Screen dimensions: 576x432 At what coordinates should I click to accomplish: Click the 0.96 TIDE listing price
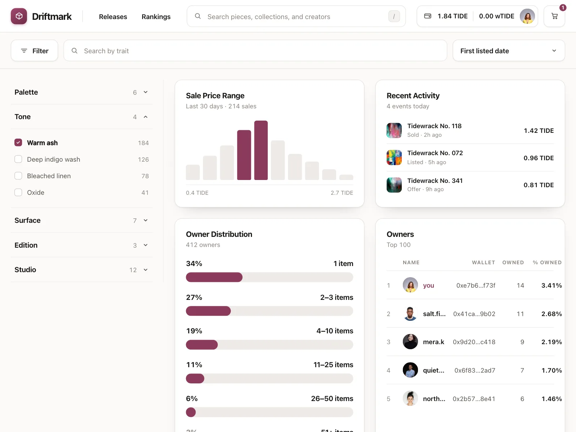(539, 158)
